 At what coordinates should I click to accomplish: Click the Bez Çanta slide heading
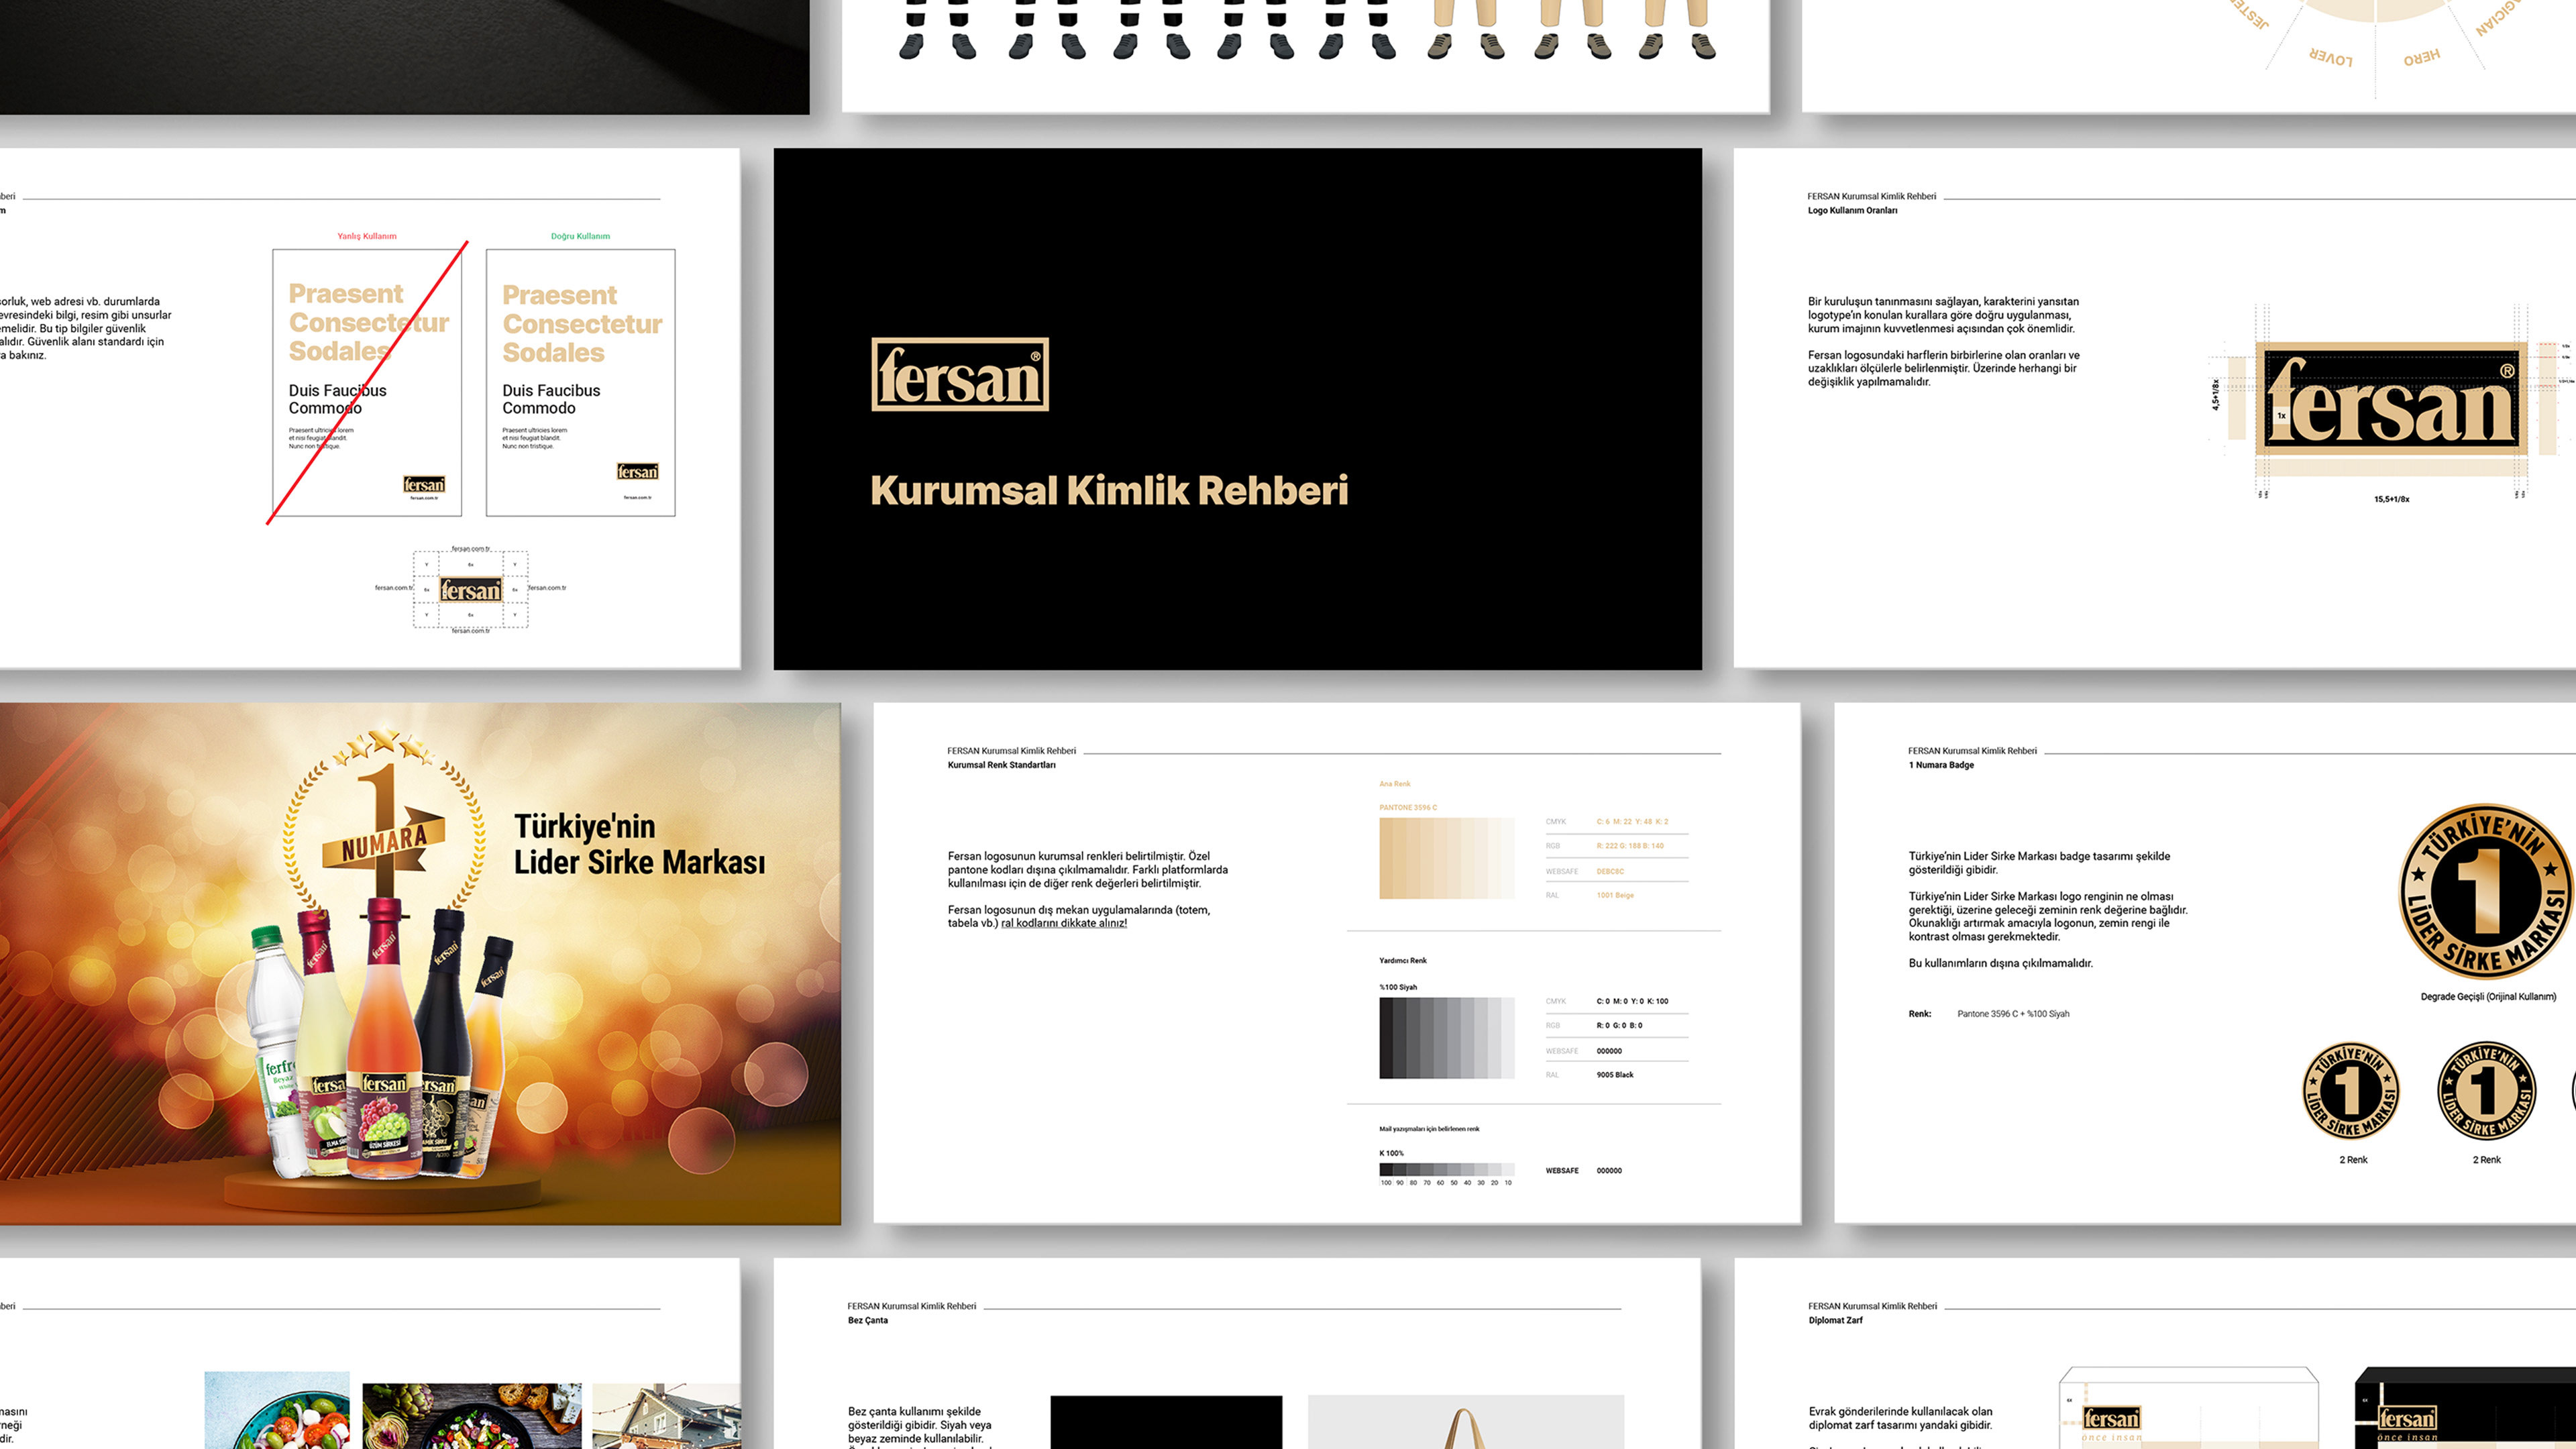coord(867,1320)
